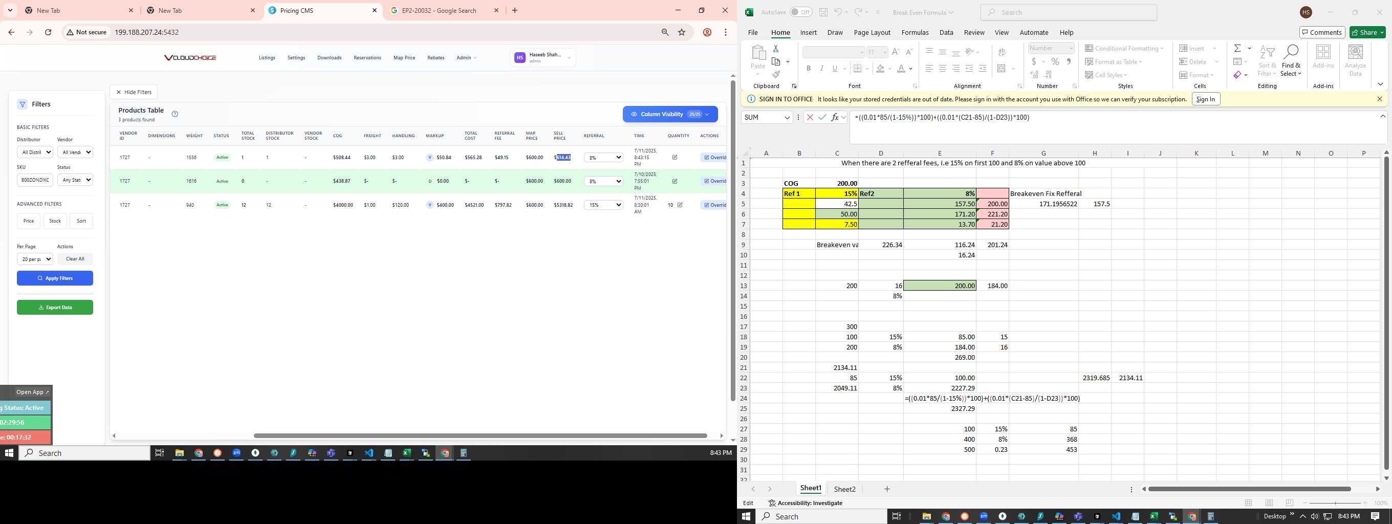Click the Cut scissors icon in Excel
The width and height of the screenshot is (1392, 524).
click(775, 49)
